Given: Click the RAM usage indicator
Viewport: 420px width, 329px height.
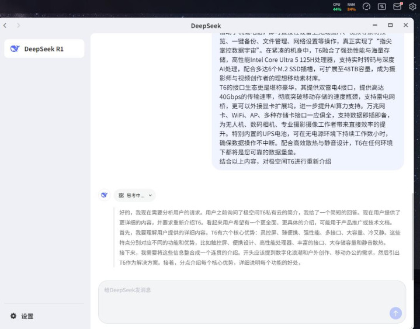Looking at the screenshot, I should tap(352, 6).
